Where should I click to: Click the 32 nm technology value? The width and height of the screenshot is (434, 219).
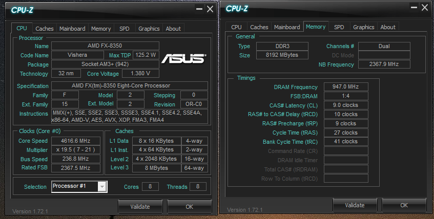(x=66, y=74)
